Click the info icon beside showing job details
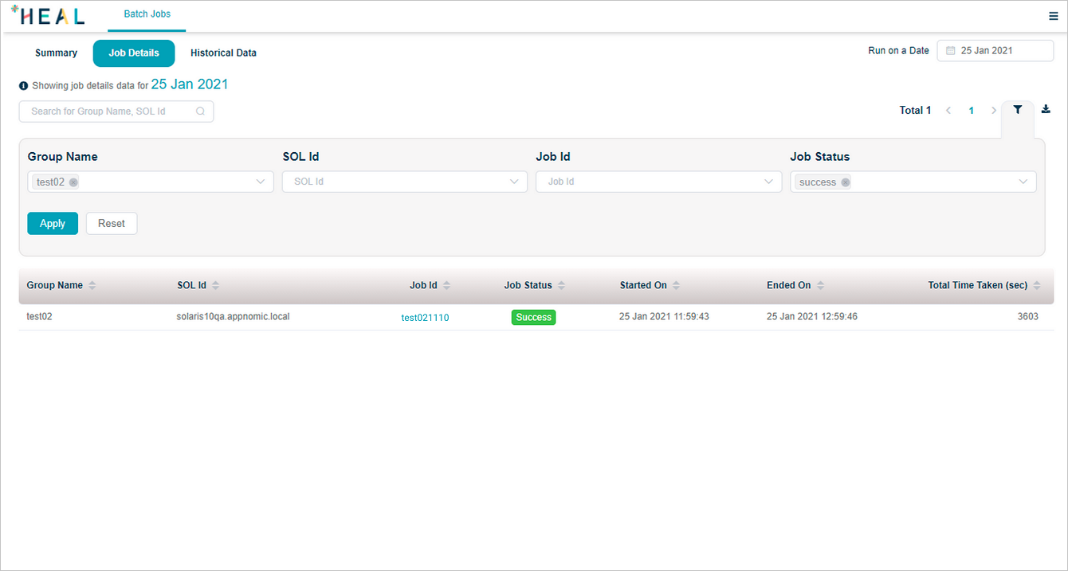The image size is (1068, 571). click(x=23, y=86)
